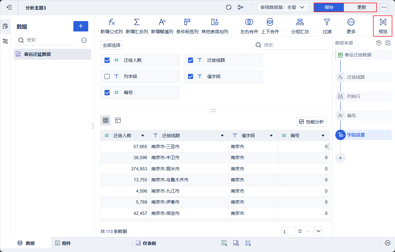Open the 分组汇总 group summary tool
The width and height of the screenshot is (395, 252).
click(300, 22)
